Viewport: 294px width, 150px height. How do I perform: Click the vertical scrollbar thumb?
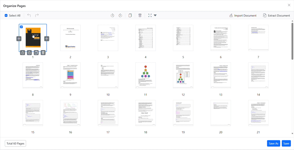[292, 41]
